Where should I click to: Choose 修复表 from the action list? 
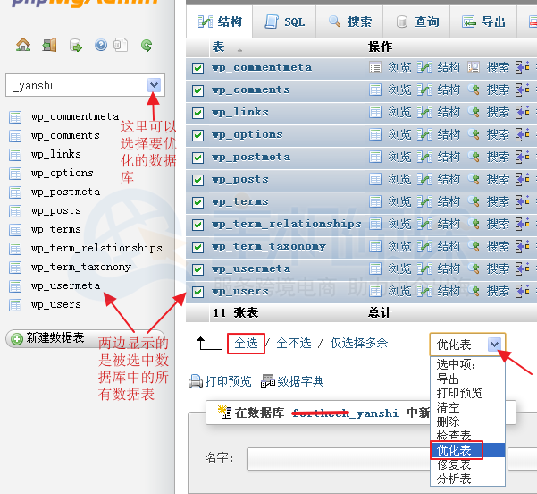pos(467,464)
